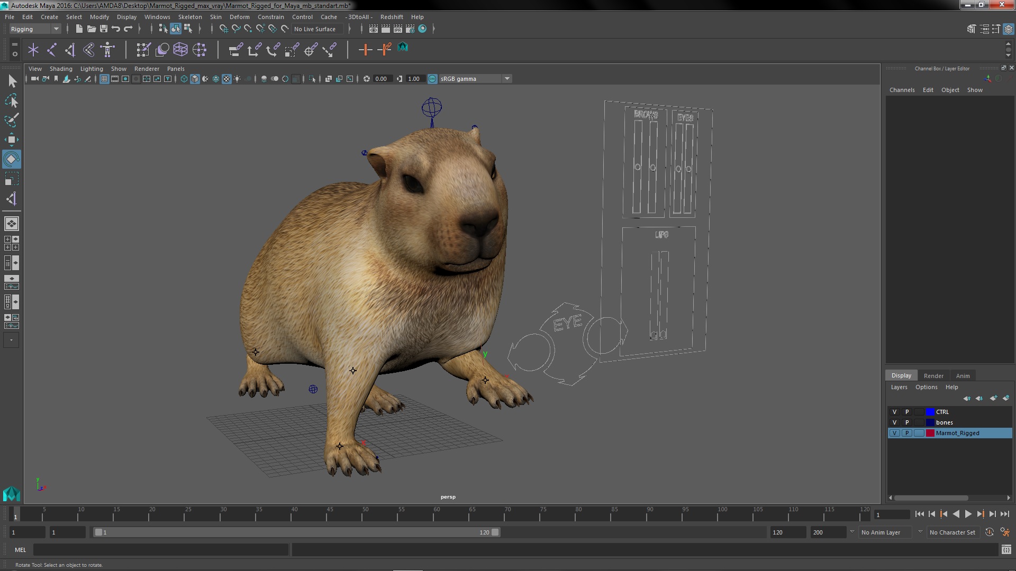Click the Create IK Handle shelf icon
The height and width of the screenshot is (571, 1016).
coord(70,50)
